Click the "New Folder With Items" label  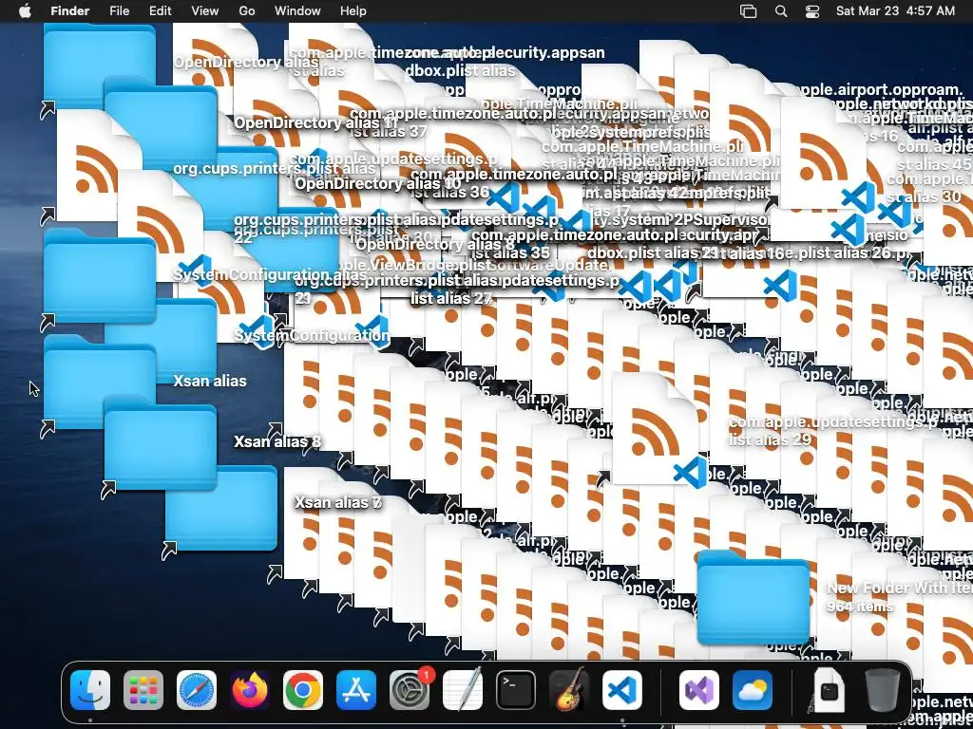click(900, 588)
